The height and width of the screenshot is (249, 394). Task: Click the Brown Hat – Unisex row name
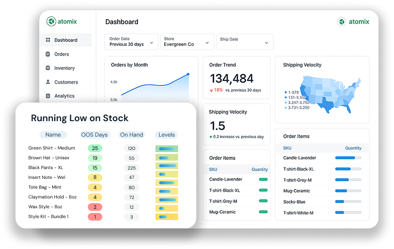(x=49, y=158)
